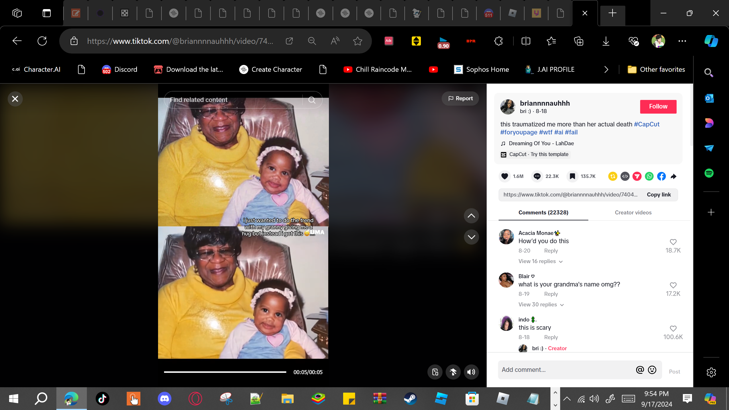Seek on the video progress bar
This screenshot has width=729, height=410.
tap(225, 372)
